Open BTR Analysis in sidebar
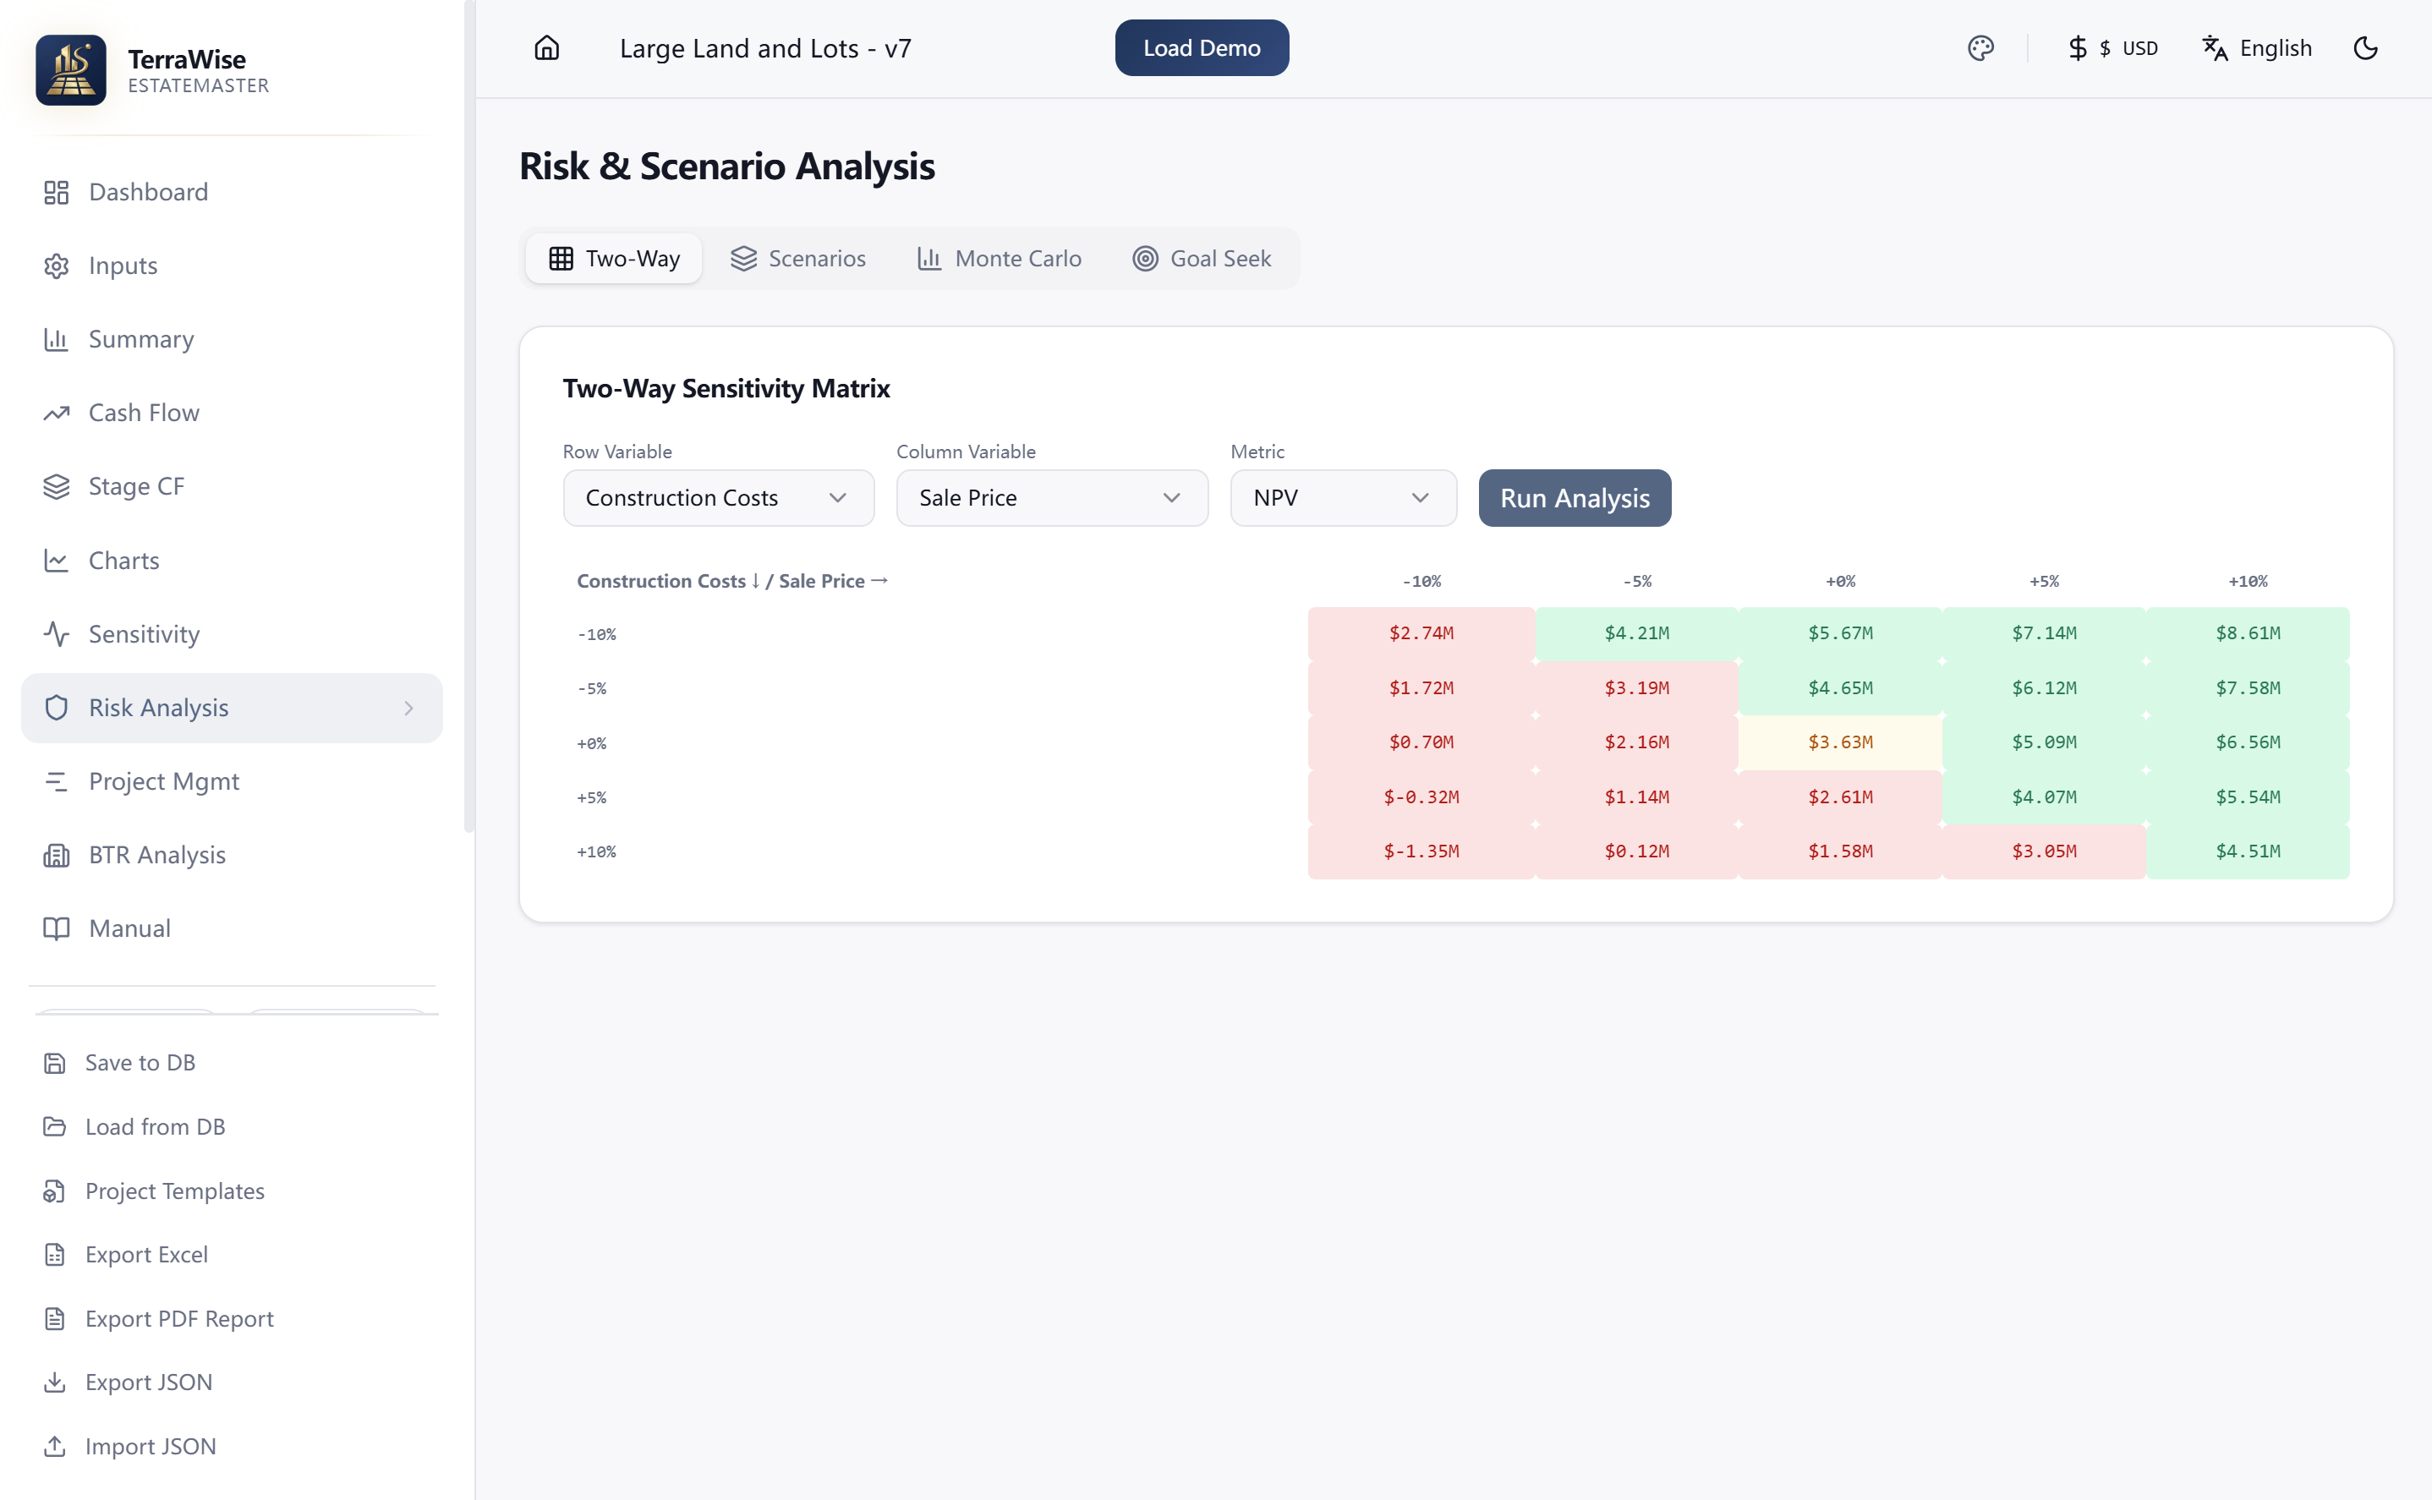 156,854
